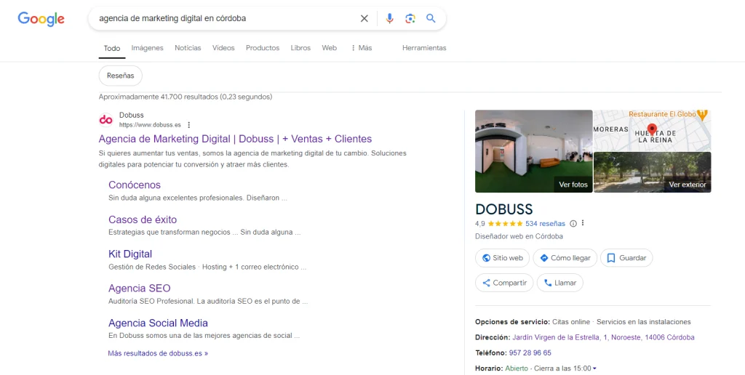Click the magnifying glass search icon
The image size is (745, 375).
(x=431, y=18)
